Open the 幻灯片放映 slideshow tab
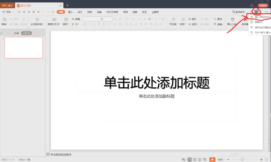Image resolution: width=271 pixels, height=162 pixels. [x=112, y=12]
